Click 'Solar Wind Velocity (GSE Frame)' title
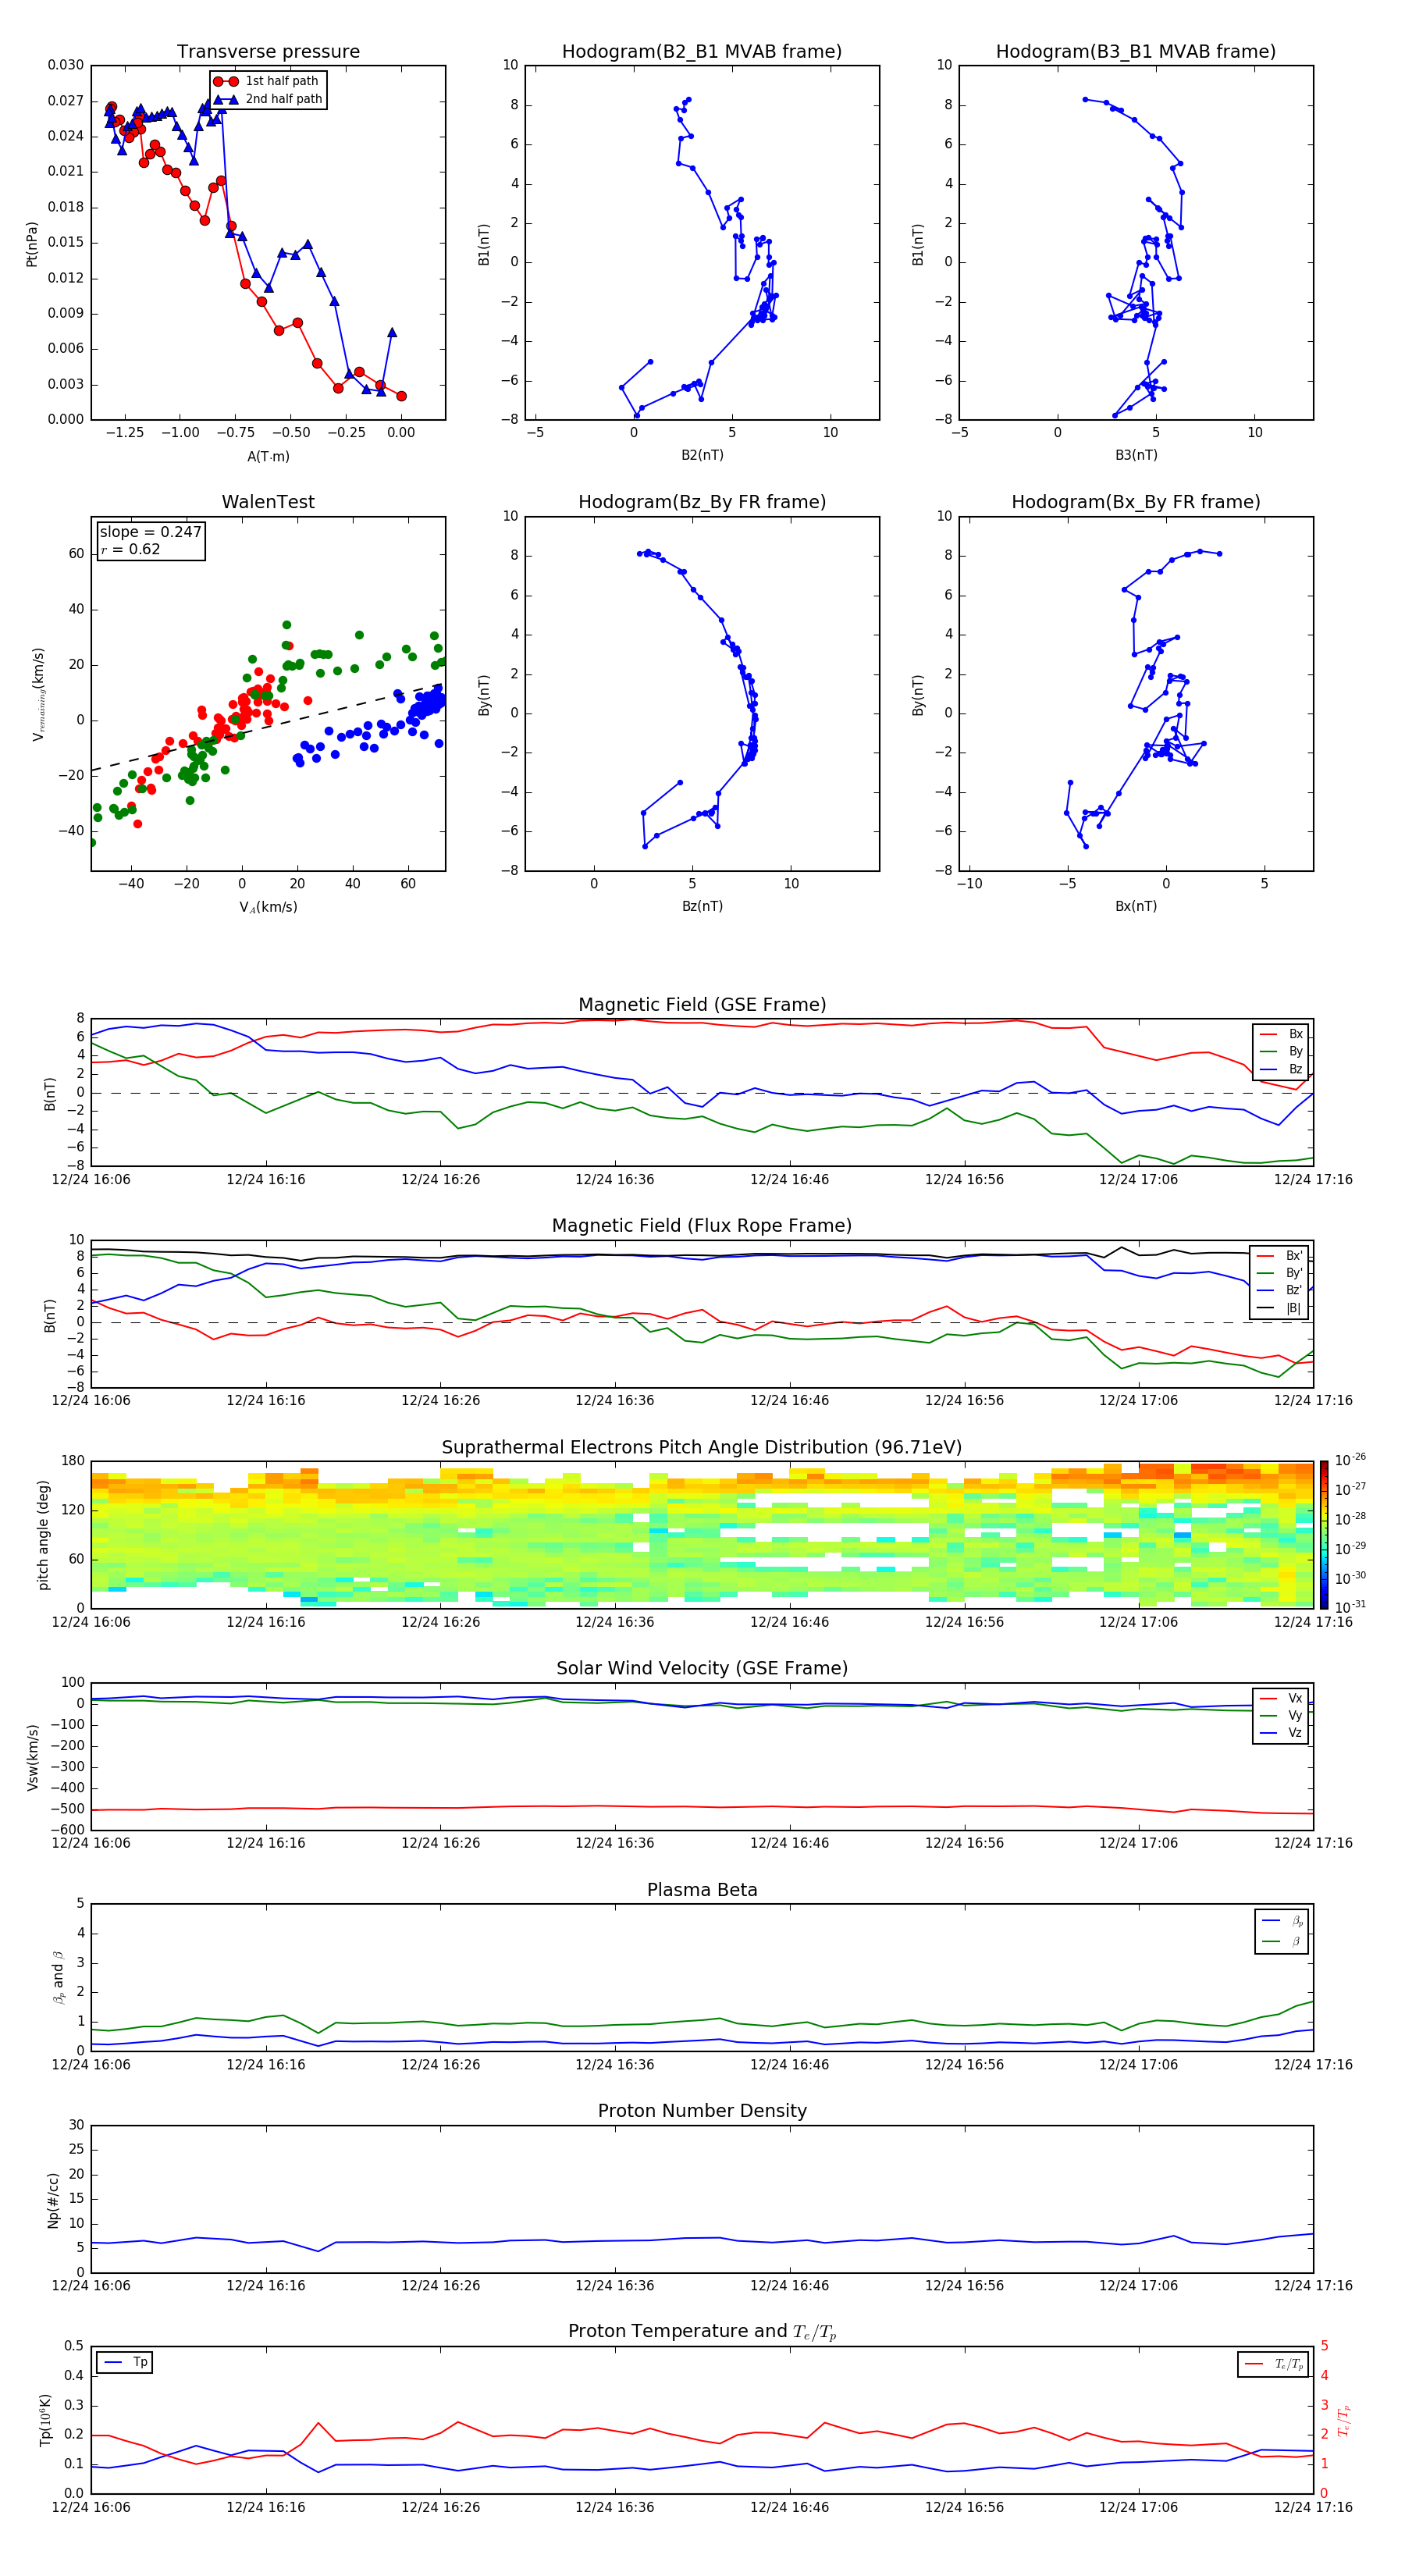 [x=702, y=1668]
